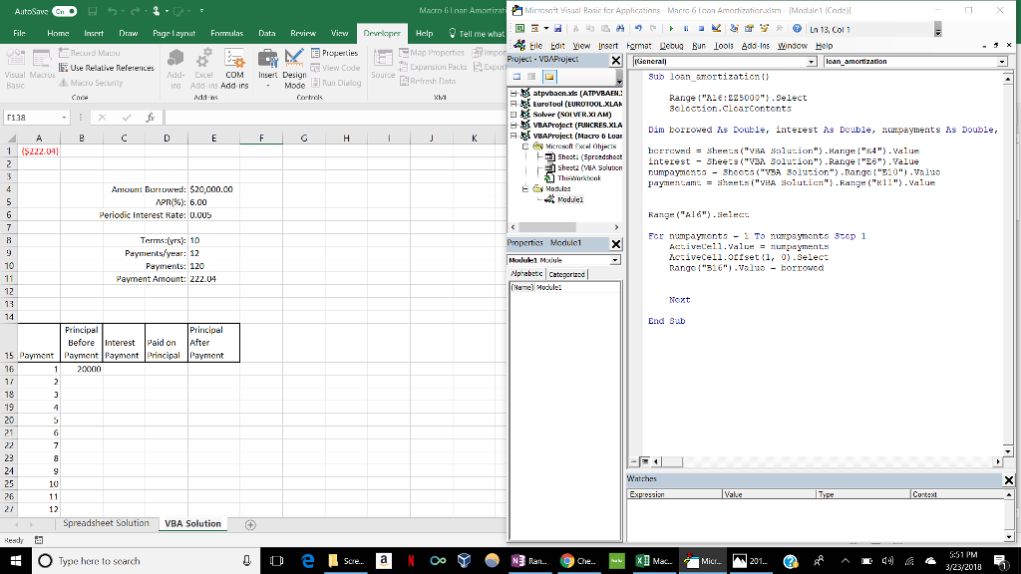Toggle Use Relative References
Image resolution: width=1021 pixels, height=574 pixels.
tap(105, 66)
